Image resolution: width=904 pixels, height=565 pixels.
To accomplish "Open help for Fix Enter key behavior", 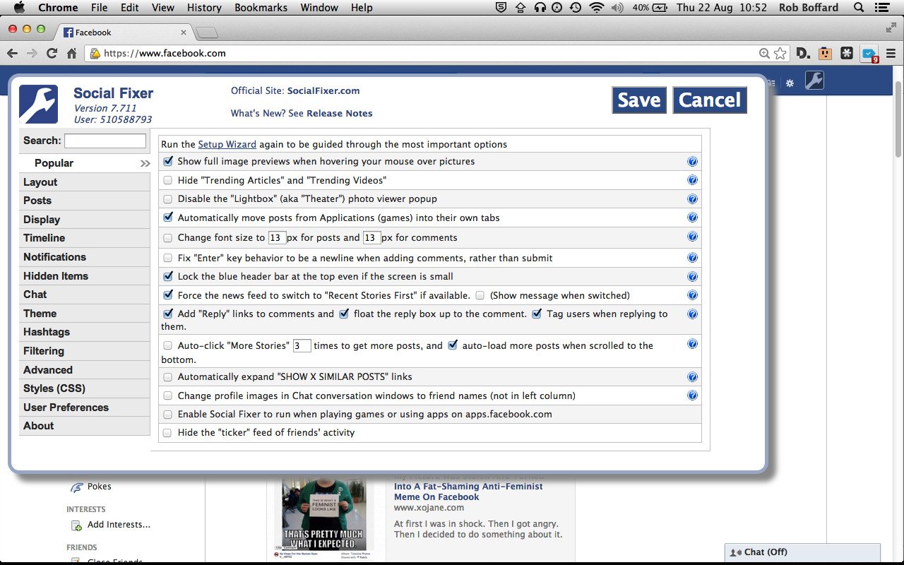I will coord(692,258).
